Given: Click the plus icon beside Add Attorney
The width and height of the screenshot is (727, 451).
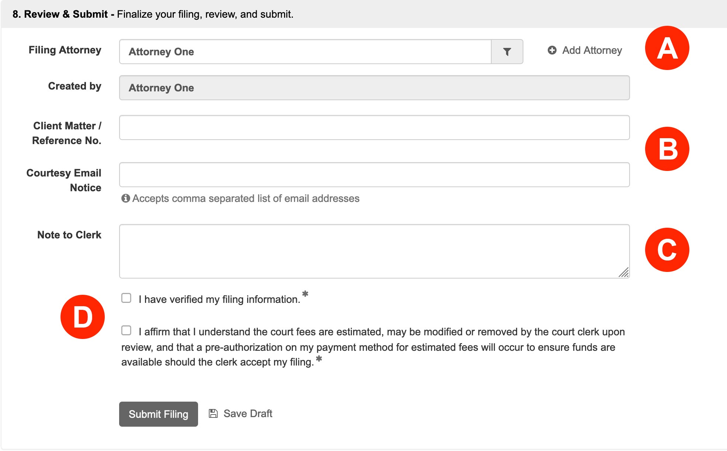Looking at the screenshot, I should [x=552, y=50].
